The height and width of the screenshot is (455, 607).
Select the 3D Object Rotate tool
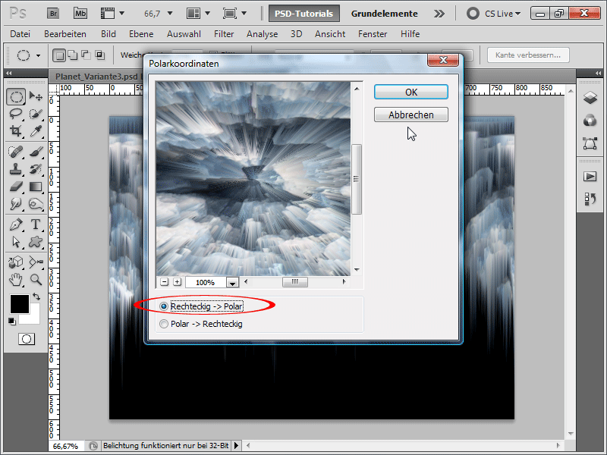coord(16,262)
